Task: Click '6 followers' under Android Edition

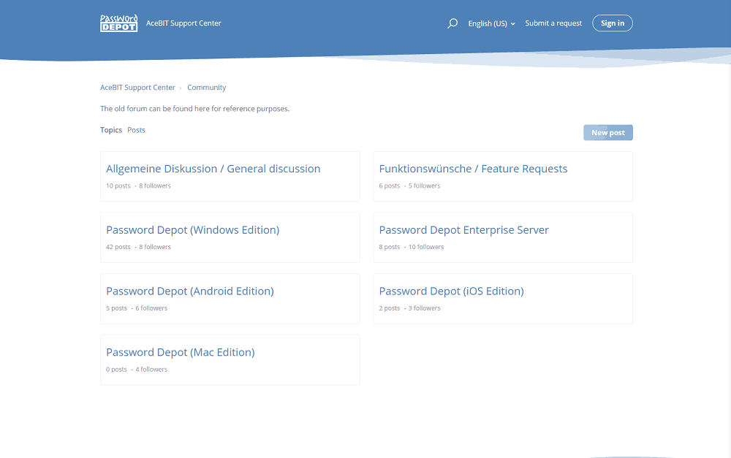Action: coord(151,308)
